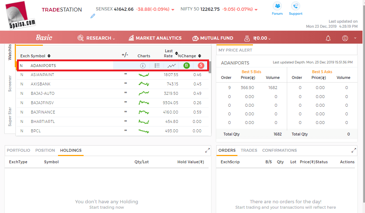Select the Super Star side tab

coord(10,117)
